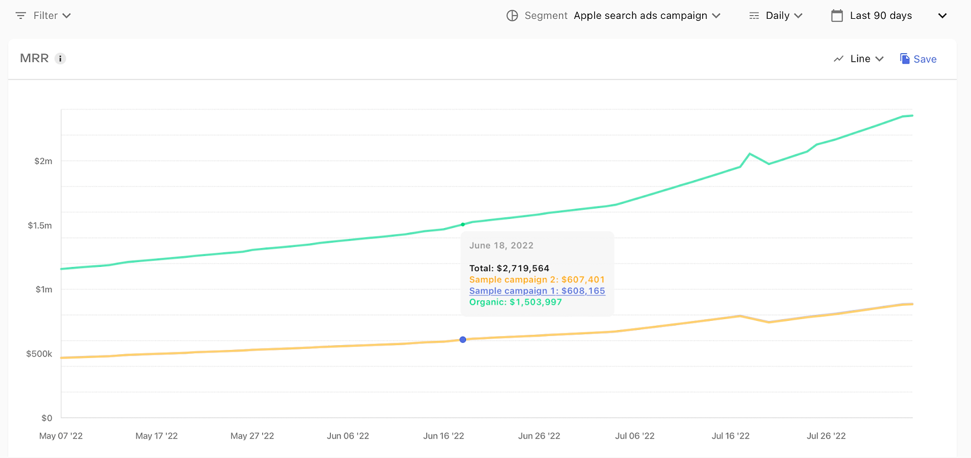The height and width of the screenshot is (458, 971).
Task: Click the Save link
Action: (x=925, y=59)
